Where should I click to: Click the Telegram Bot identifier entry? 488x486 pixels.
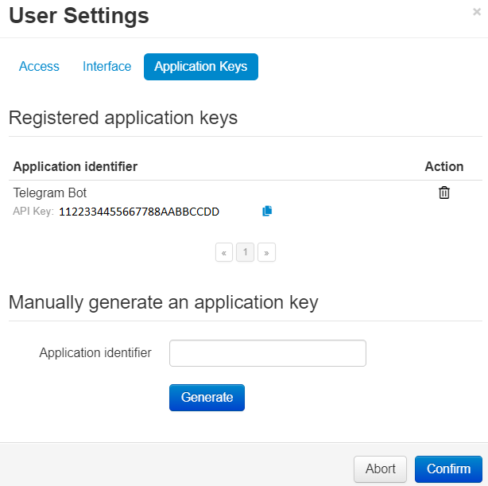(50, 192)
